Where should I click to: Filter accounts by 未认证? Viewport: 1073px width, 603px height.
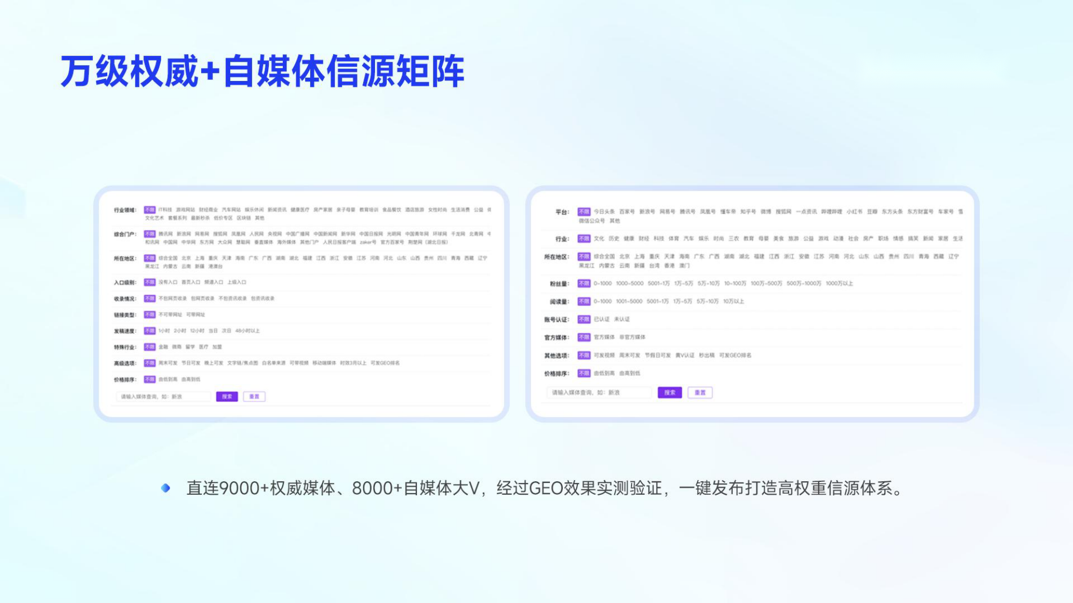coord(622,319)
